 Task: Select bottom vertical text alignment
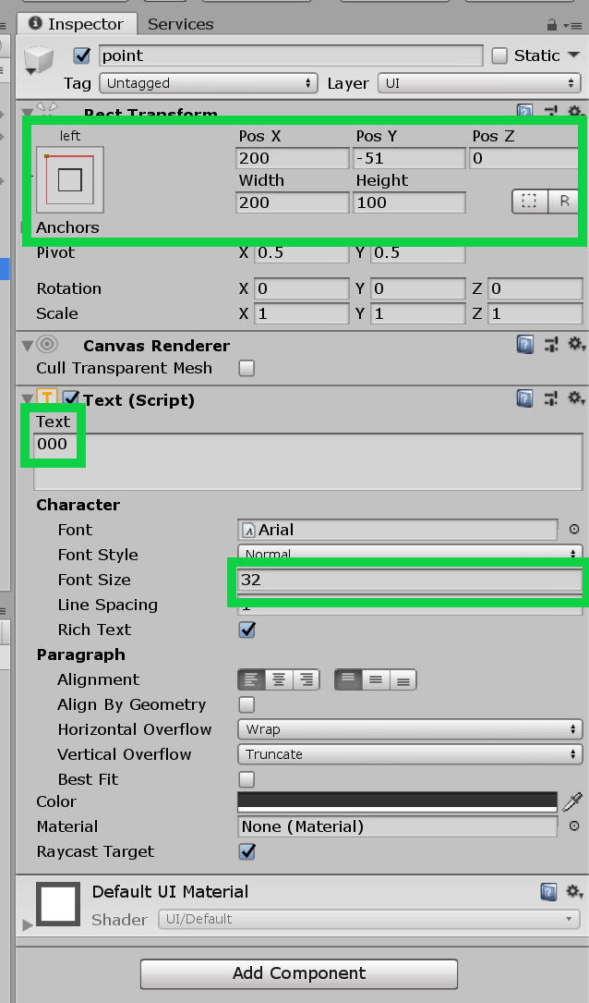point(402,679)
